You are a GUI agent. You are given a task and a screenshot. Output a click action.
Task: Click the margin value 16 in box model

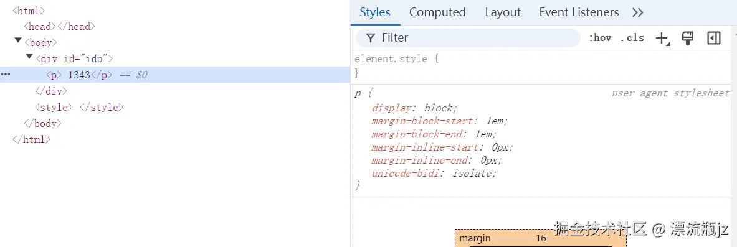pyautogui.click(x=541, y=238)
